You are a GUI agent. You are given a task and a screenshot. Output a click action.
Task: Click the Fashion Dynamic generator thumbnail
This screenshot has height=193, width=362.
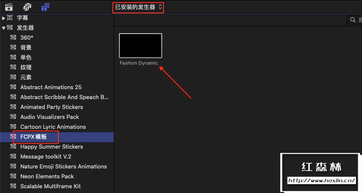coord(141,46)
